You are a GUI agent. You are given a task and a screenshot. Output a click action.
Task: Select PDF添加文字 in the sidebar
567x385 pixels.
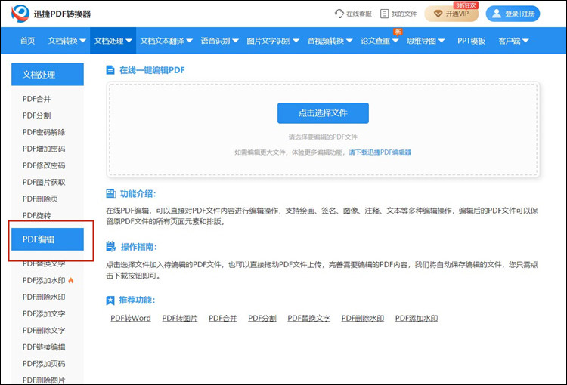44,313
